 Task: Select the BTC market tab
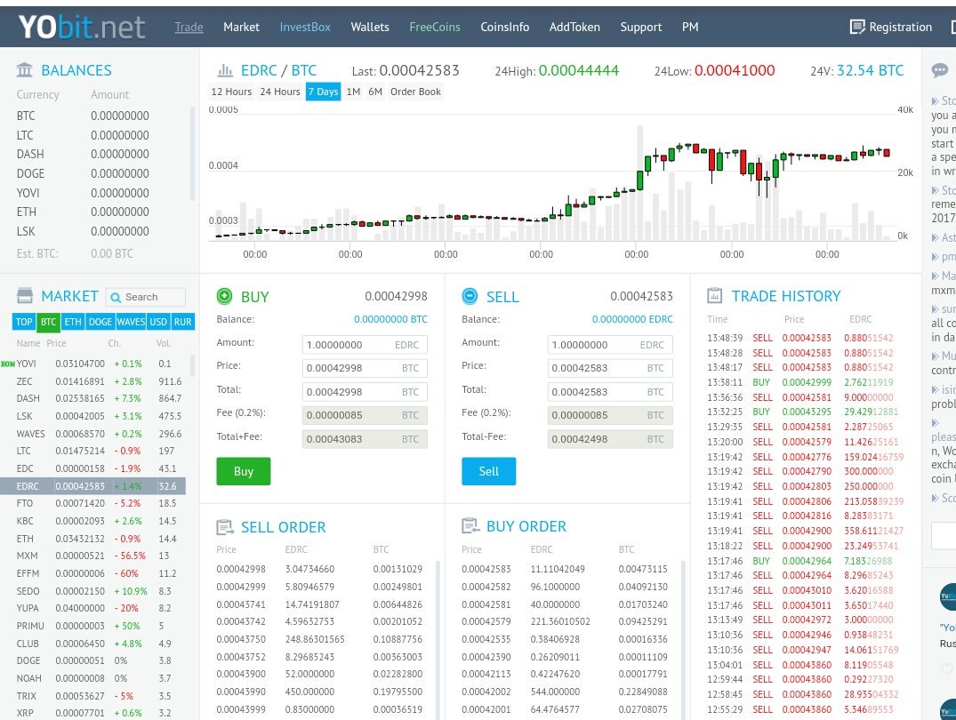(48, 322)
